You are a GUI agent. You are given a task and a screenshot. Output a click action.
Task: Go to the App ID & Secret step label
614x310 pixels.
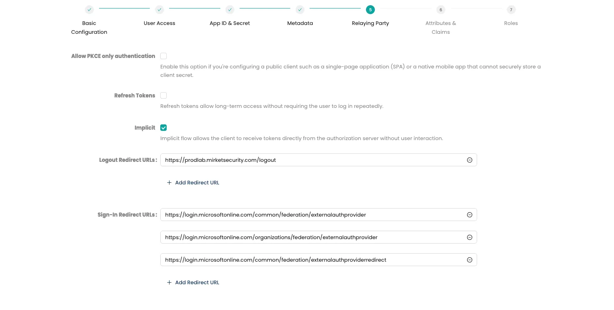click(230, 23)
